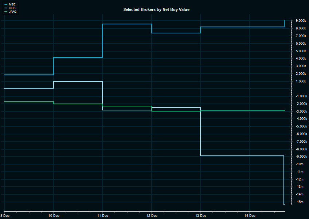Click the 1.000k y-axis label

301,81
